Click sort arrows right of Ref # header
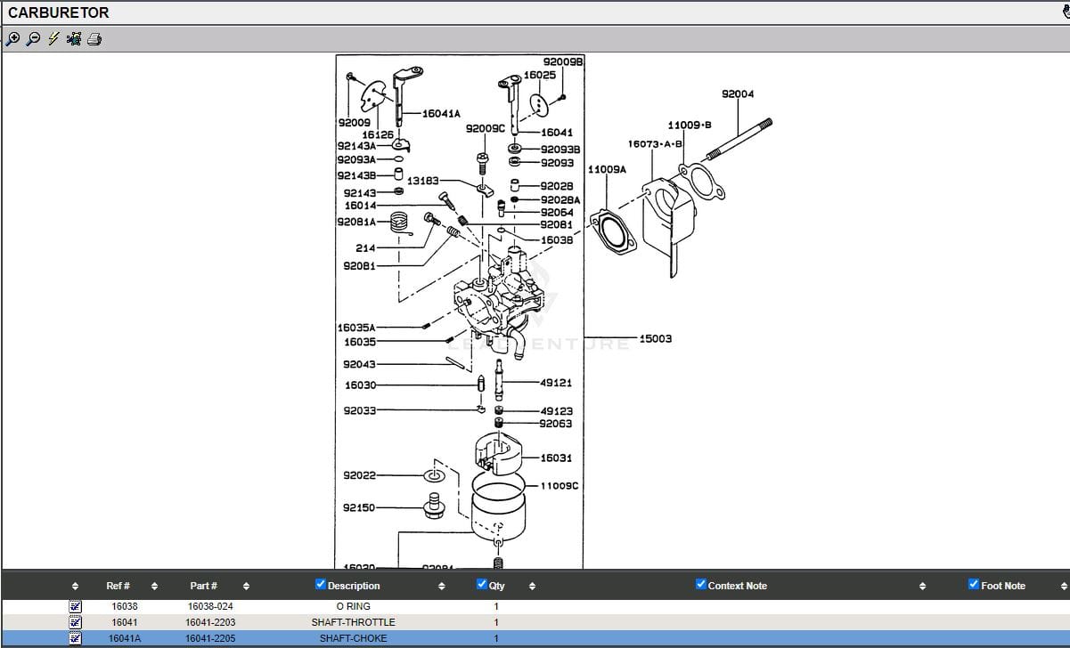 [154, 587]
